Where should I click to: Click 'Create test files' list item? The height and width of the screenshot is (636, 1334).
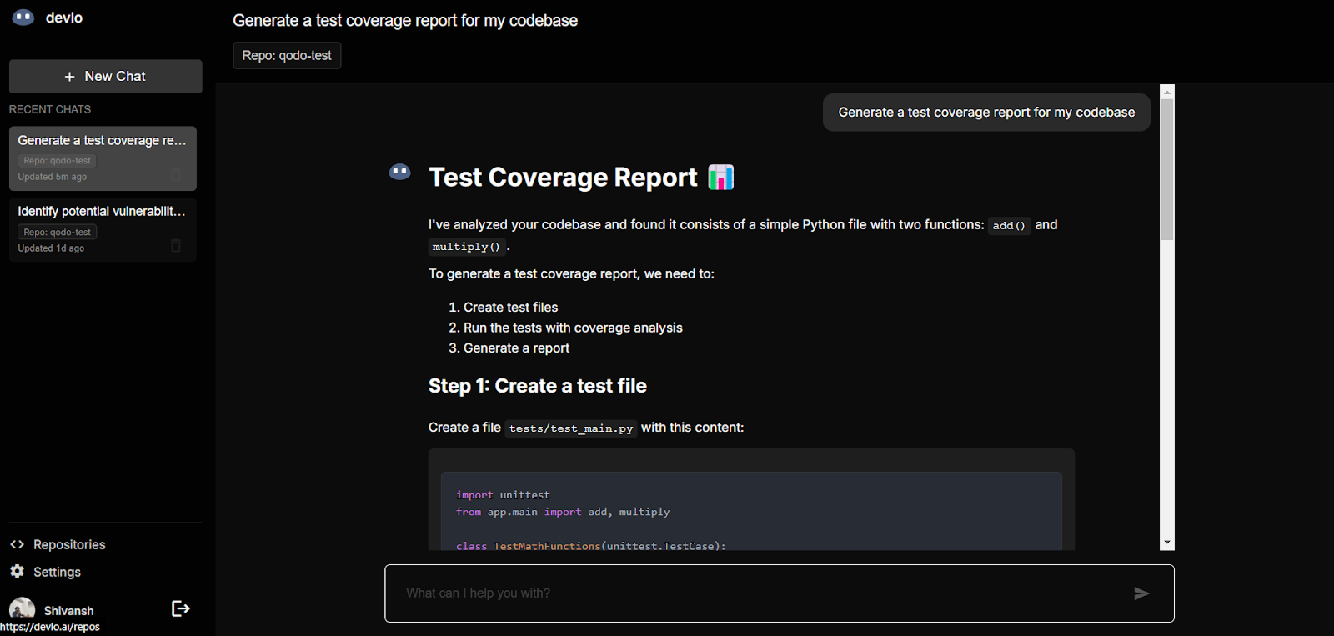[510, 308]
